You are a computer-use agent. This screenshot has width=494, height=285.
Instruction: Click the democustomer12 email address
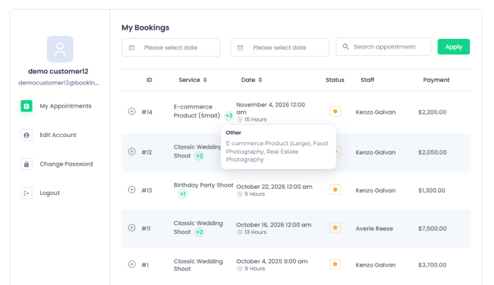(x=58, y=82)
